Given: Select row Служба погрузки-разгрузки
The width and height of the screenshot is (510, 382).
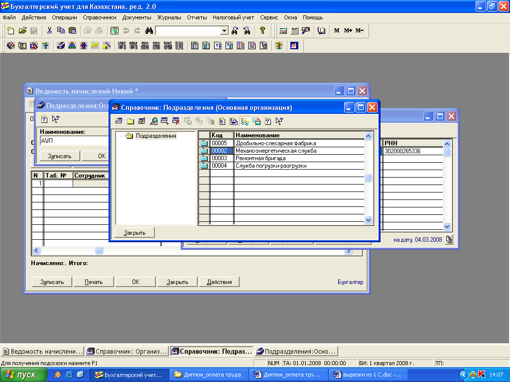Looking at the screenshot, I should coord(281,166).
